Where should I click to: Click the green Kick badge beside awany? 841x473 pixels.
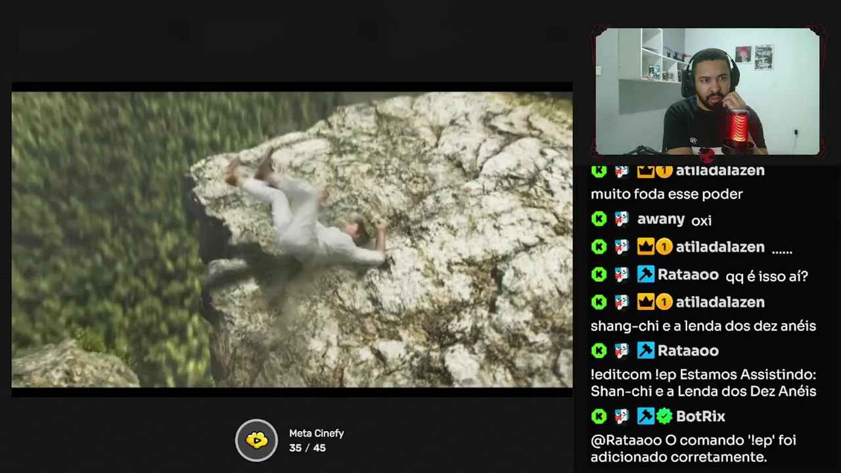pos(599,219)
